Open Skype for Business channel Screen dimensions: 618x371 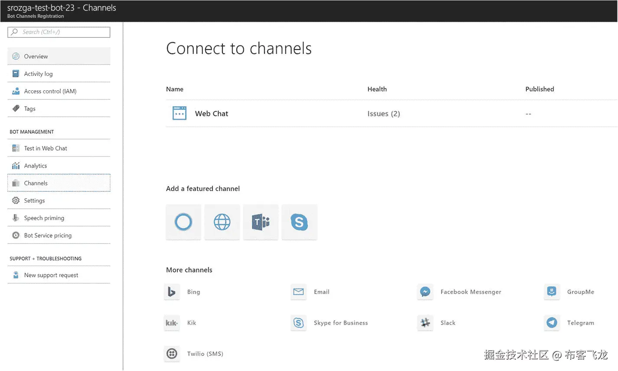pos(340,323)
